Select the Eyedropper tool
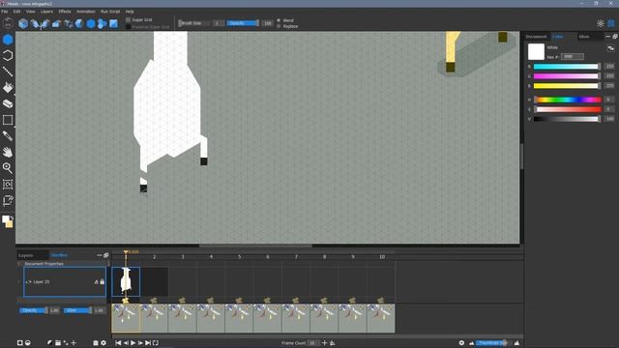This screenshot has height=348, width=619. 8,136
